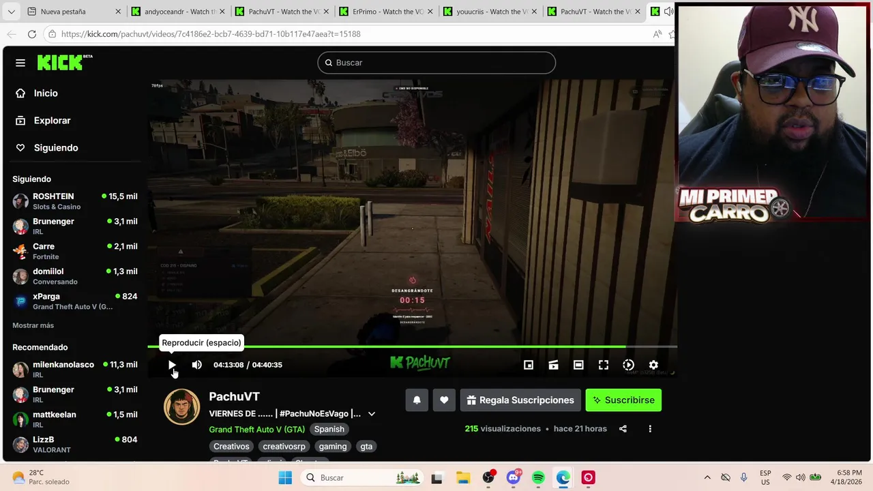Open LizzB VALORANT channel
This screenshot has width=873, height=491.
pyautogui.click(x=74, y=445)
